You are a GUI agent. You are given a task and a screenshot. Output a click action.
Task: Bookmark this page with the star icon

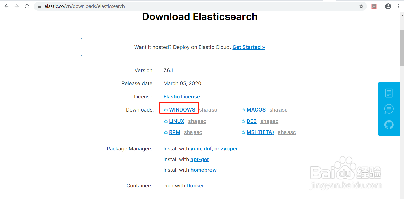pyautogui.click(x=361, y=6)
